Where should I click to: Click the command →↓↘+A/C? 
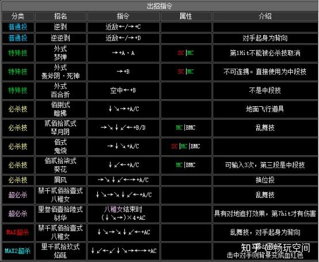coord(123,146)
